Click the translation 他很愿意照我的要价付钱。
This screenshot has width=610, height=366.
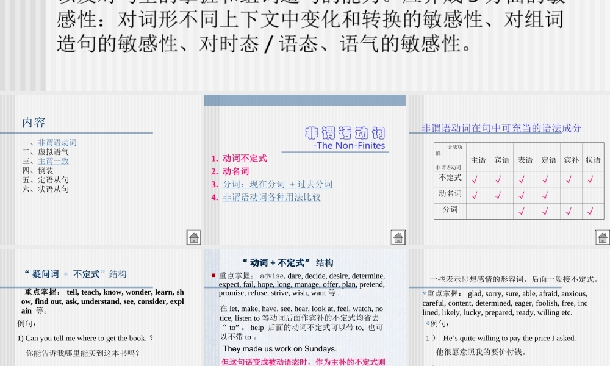[x=481, y=352]
